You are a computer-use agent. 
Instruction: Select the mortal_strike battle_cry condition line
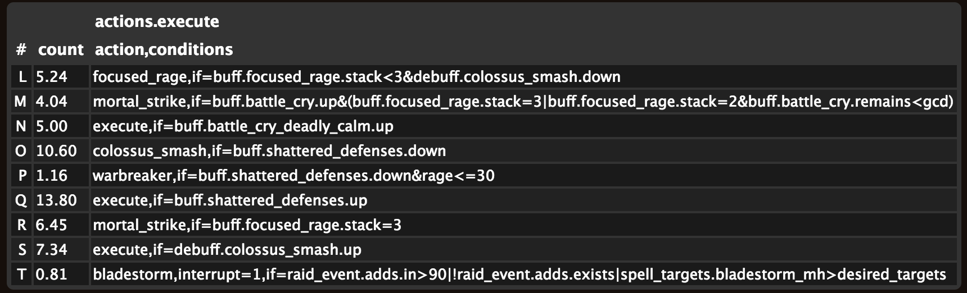pos(522,102)
